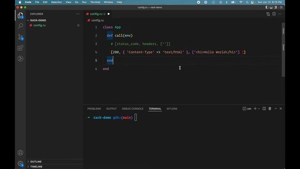Click the final 'end' on line 6
Viewport: 300px width, 169px height.
106,69
